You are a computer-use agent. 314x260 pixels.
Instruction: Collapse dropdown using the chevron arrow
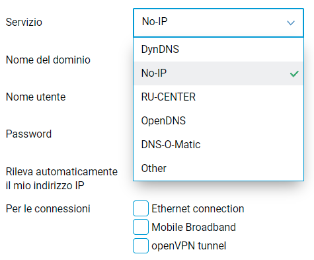pyautogui.click(x=291, y=23)
